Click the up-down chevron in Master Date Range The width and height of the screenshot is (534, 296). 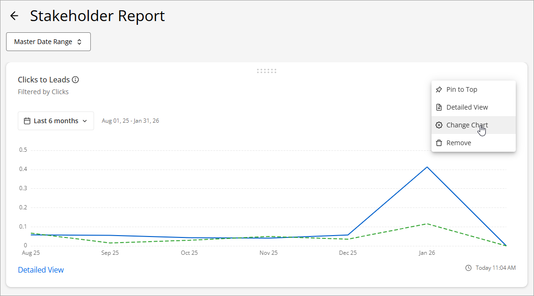tap(80, 42)
